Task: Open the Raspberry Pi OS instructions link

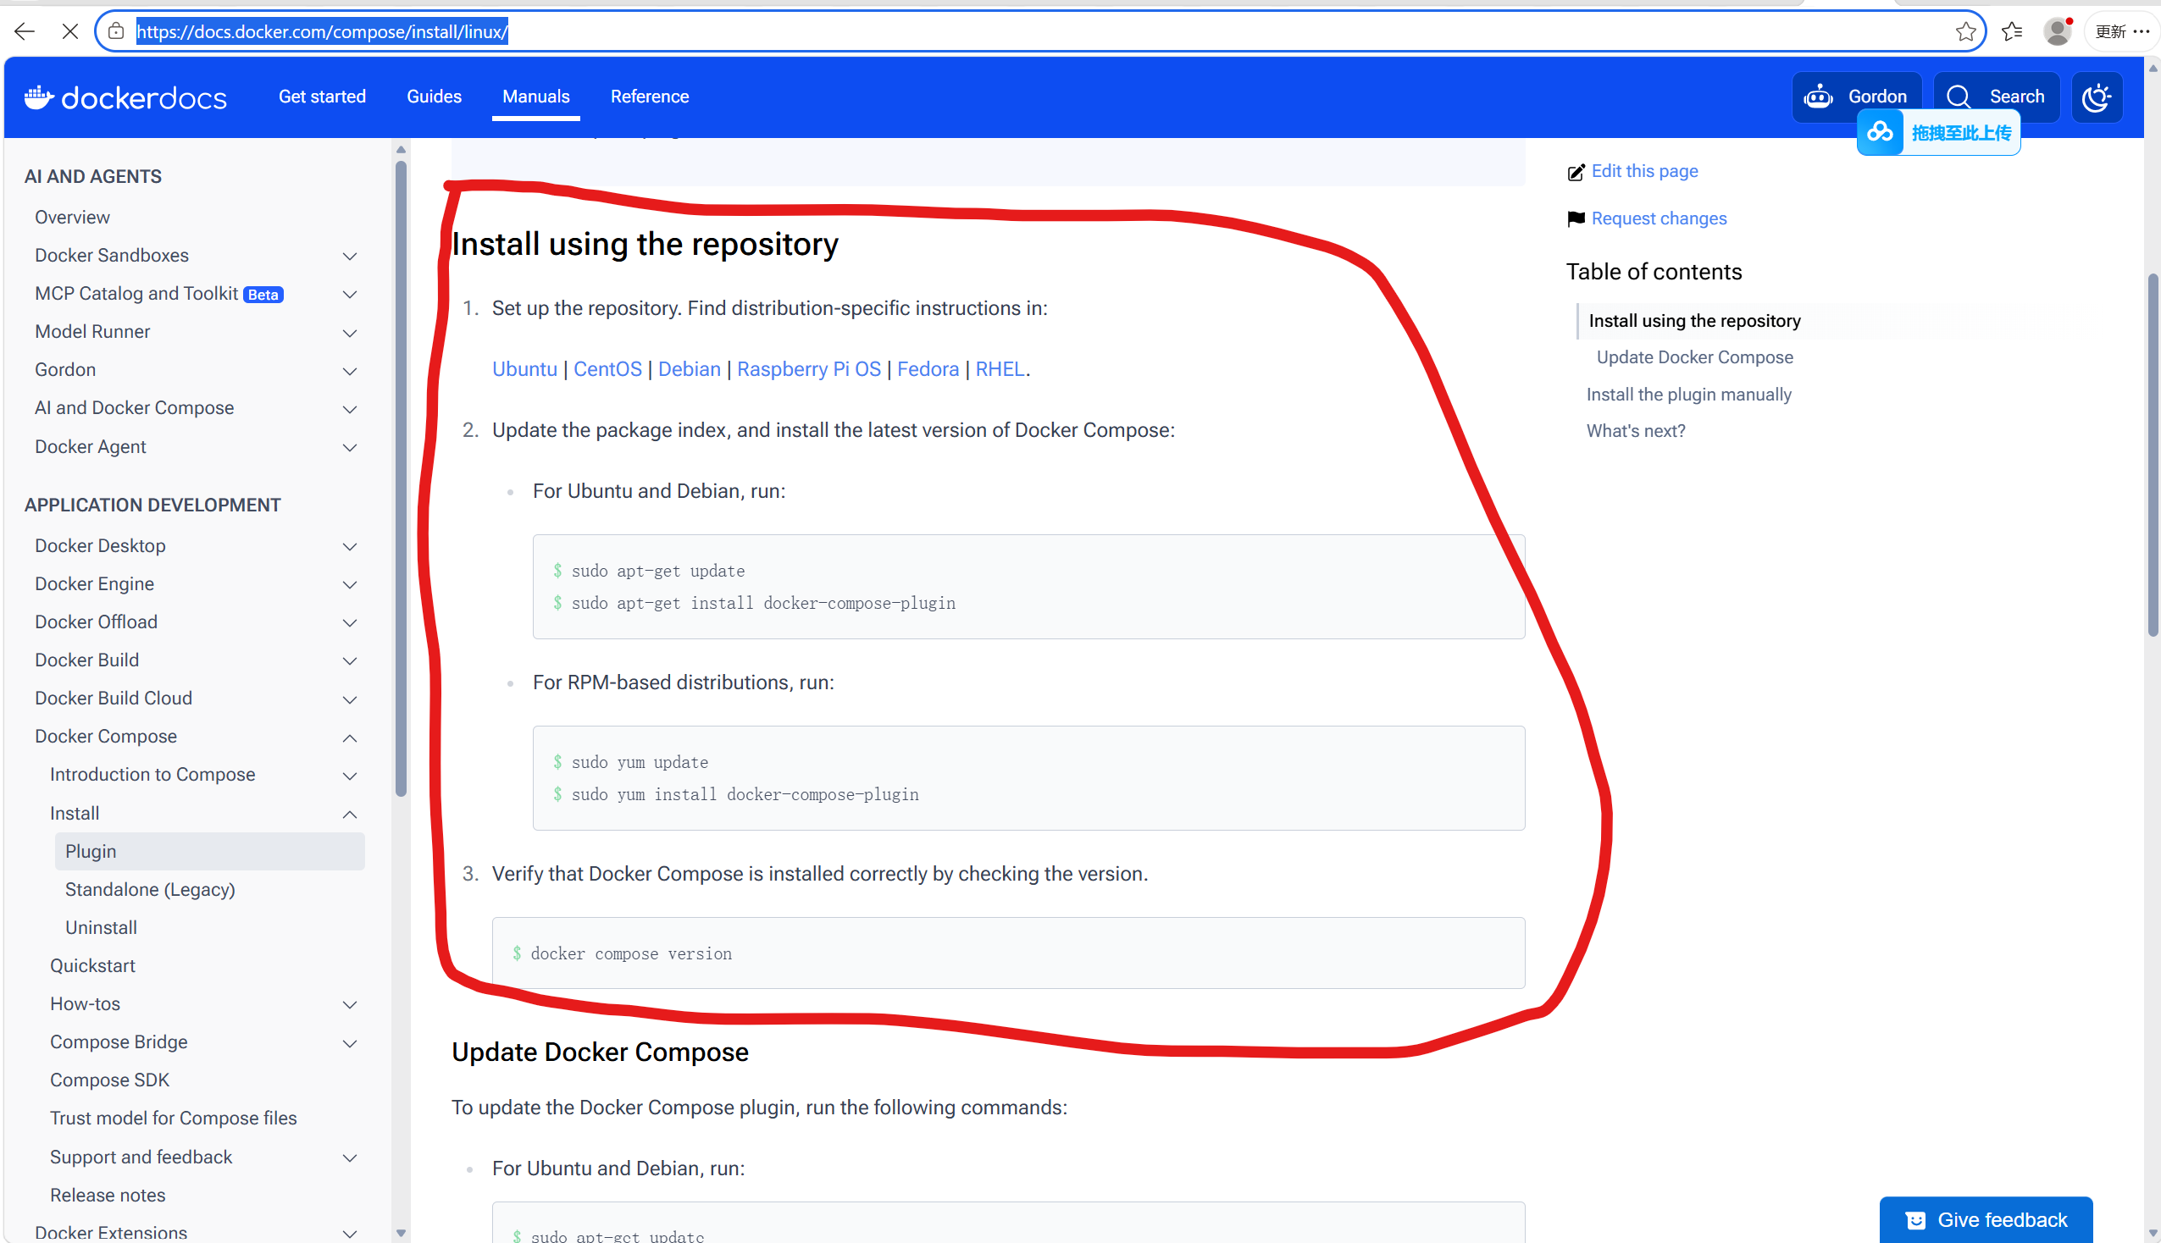Action: (808, 370)
